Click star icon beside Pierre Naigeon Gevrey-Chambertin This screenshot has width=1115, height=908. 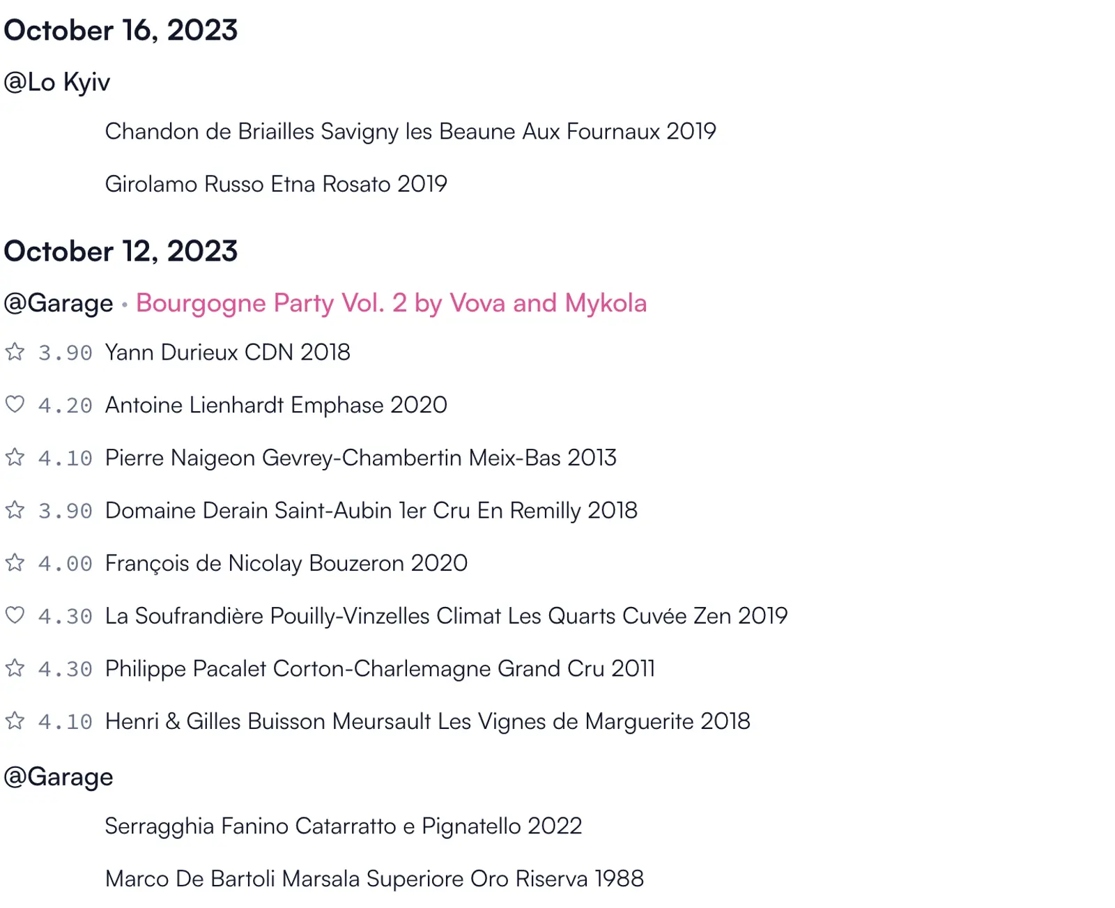15,457
